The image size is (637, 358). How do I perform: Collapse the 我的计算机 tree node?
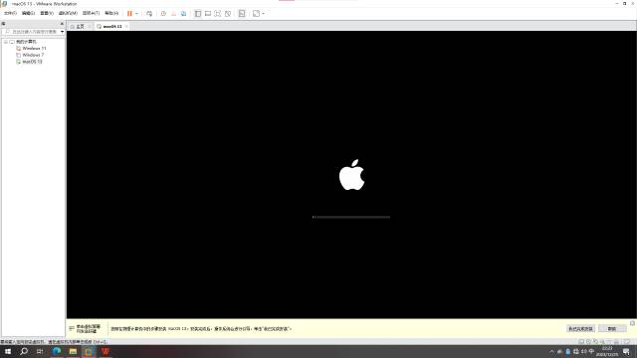coord(6,42)
